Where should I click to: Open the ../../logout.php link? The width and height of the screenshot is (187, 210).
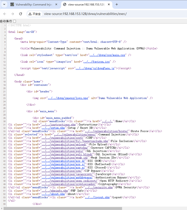point(97,197)
